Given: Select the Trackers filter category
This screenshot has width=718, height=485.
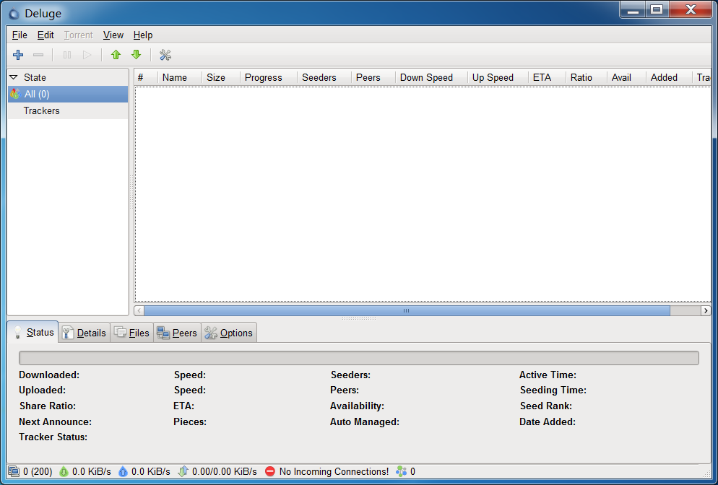Looking at the screenshot, I should click(x=41, y=110).
